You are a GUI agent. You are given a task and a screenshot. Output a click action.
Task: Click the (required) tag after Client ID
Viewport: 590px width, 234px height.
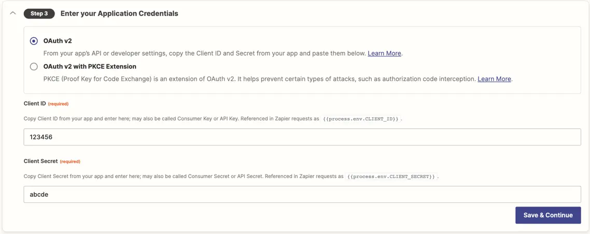pyautogui.click(x=58, y=104)
